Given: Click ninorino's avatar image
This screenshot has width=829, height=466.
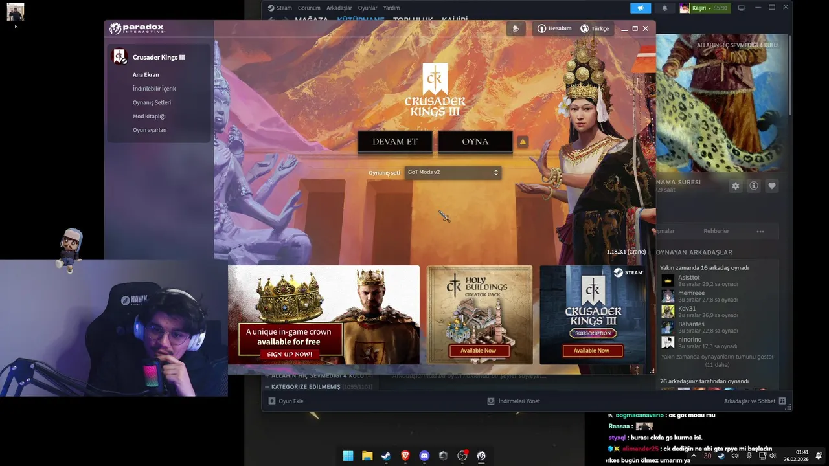Looking at the screenshot, I should [668, 342].
